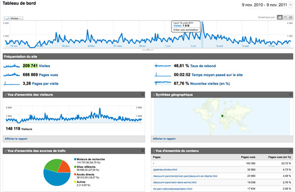Viewport: 295px width, 192px height.
Task: Click the orange pie chart slice
Action: coord(64,167)
